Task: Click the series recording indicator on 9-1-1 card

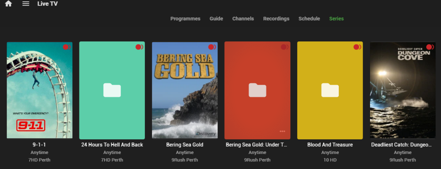Action: tap(67, 47)
